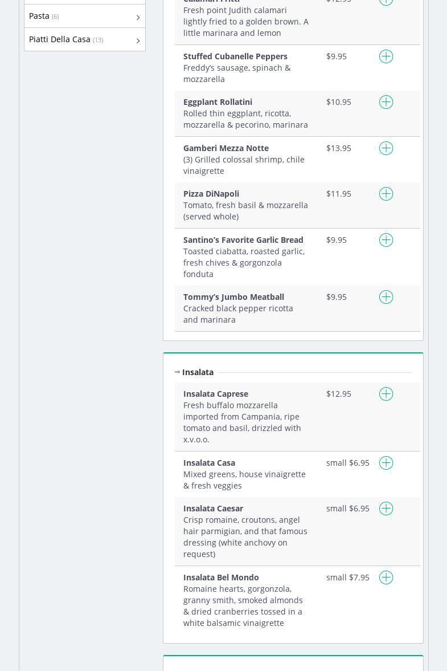Add Insalata Caprese with plus icon
447x671 pixels.
(x=386, y=394)
